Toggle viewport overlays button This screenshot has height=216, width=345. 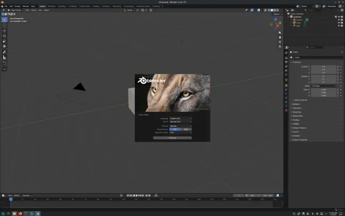(x=259, y=10)
